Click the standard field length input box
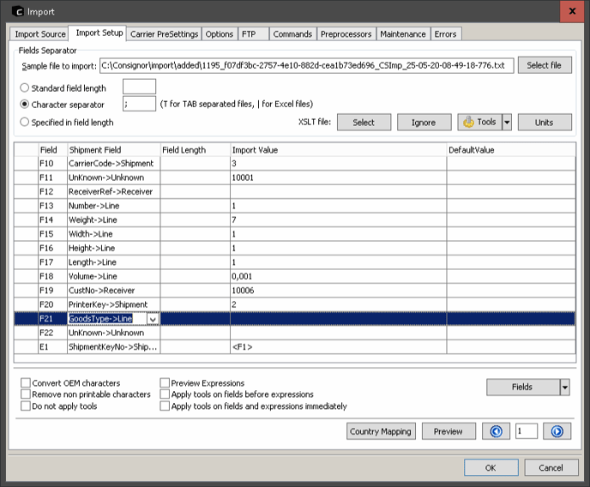The height and width of the screenshot is (487, 590). [139, 87]
